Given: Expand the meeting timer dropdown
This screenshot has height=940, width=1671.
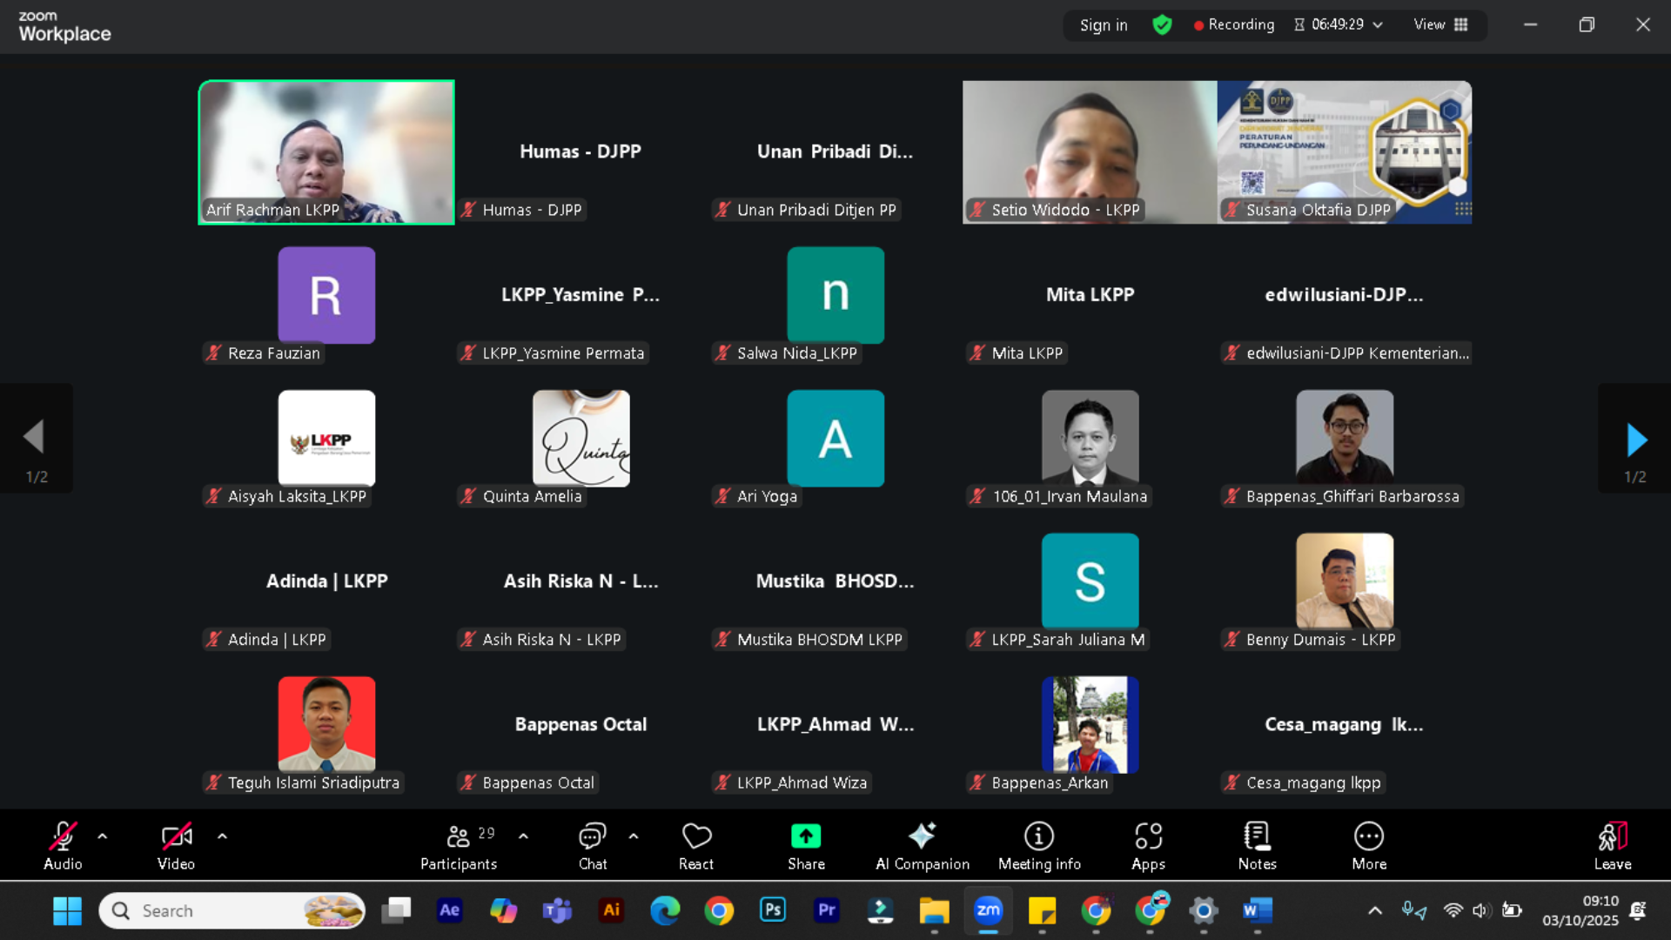Looking at the screenshot, I should coord(1378,25).
